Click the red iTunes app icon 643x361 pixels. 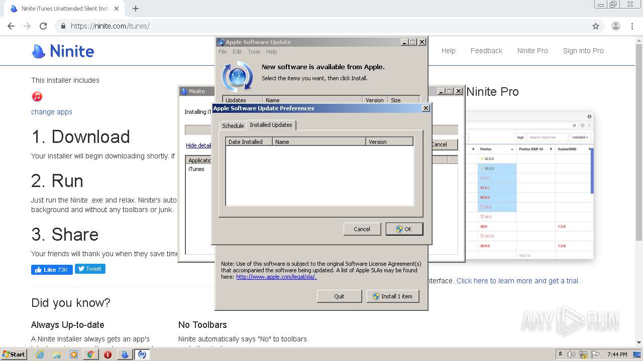pyautogui.click(x=37, y=96)
